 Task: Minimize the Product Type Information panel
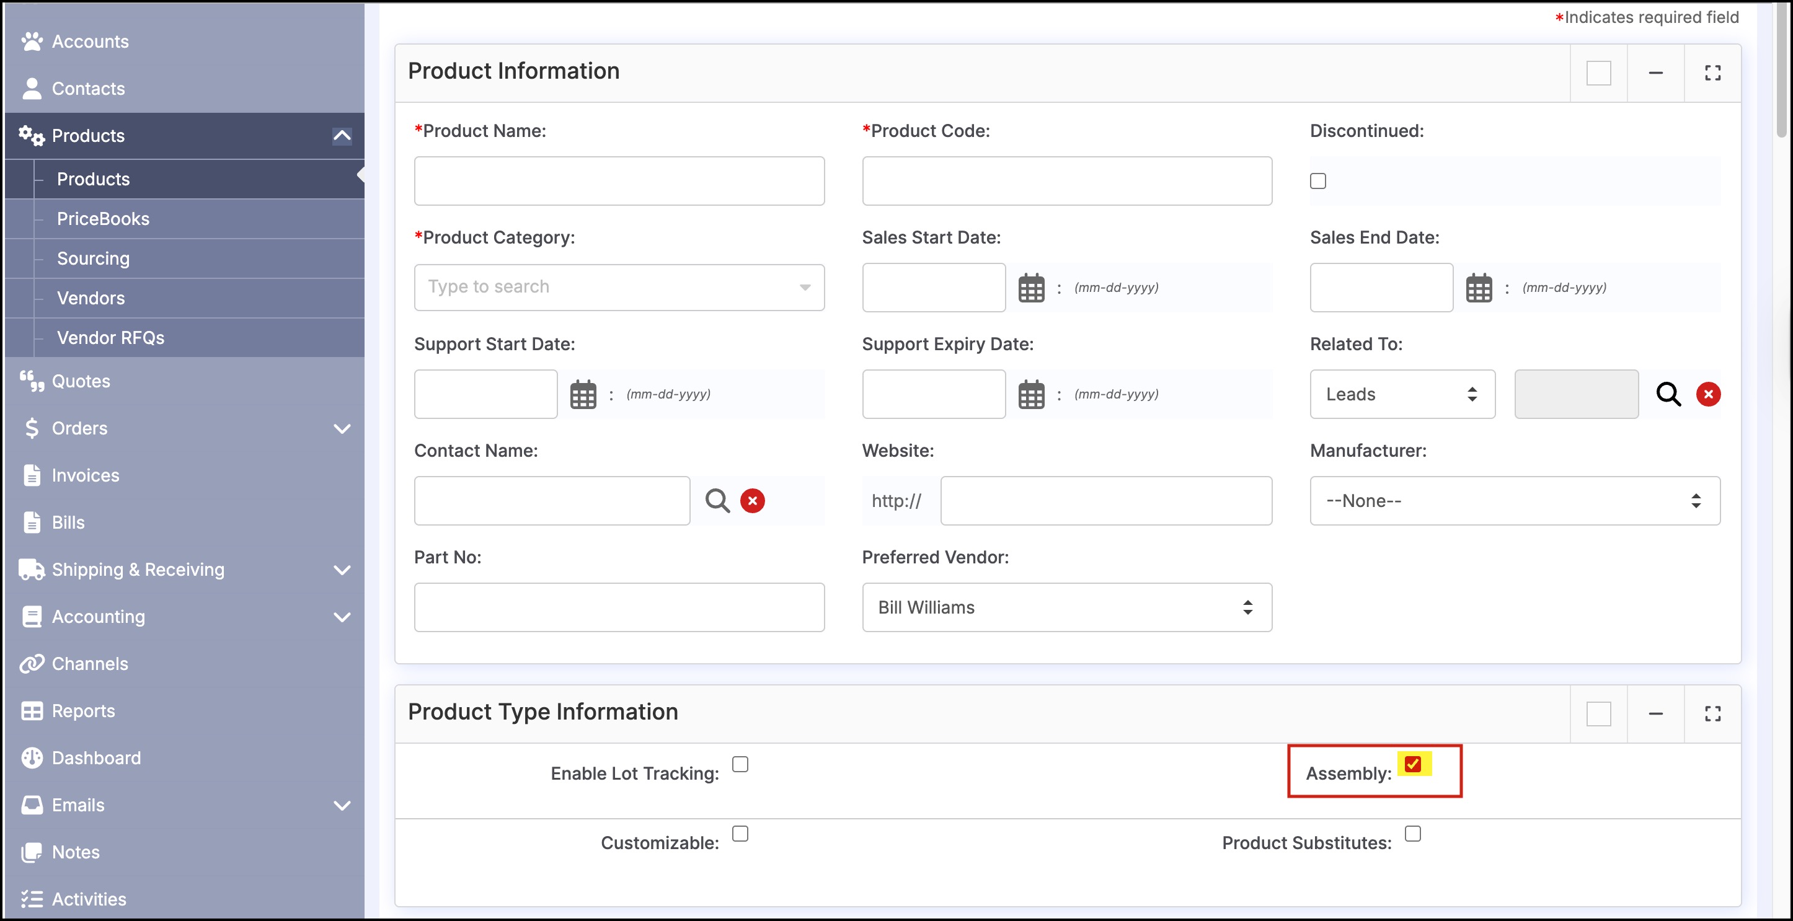point(1656,714)
